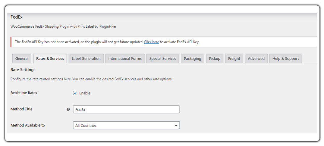
Task: Click the 'Method Available to' label
Action: click(x=28, y=125)
